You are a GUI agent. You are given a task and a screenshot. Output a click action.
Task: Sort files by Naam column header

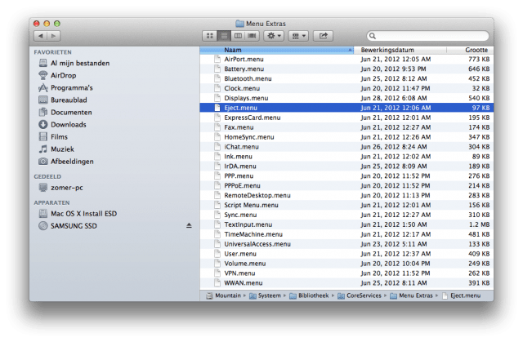tap(278, 50)
